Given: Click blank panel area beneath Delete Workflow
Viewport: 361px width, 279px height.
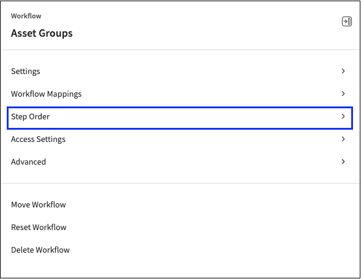Looking at the screenshot, I should (180, 267).
